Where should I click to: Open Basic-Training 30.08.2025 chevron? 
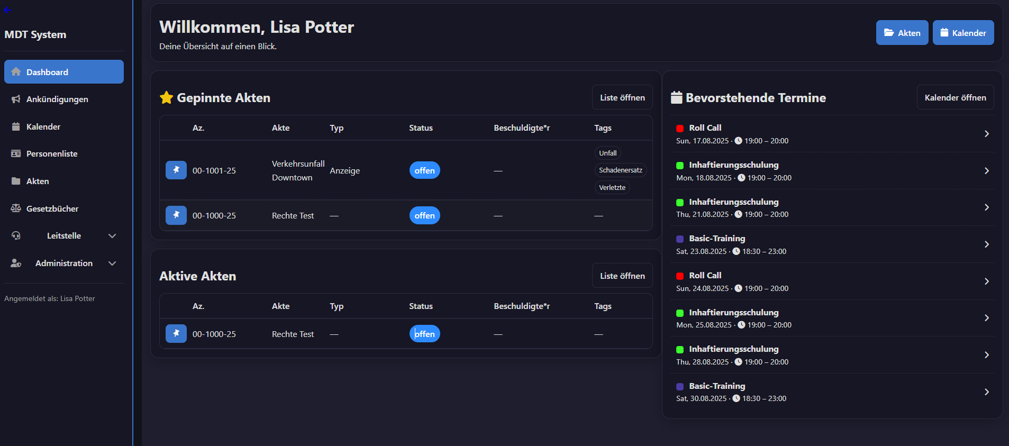tap(987, 392)
